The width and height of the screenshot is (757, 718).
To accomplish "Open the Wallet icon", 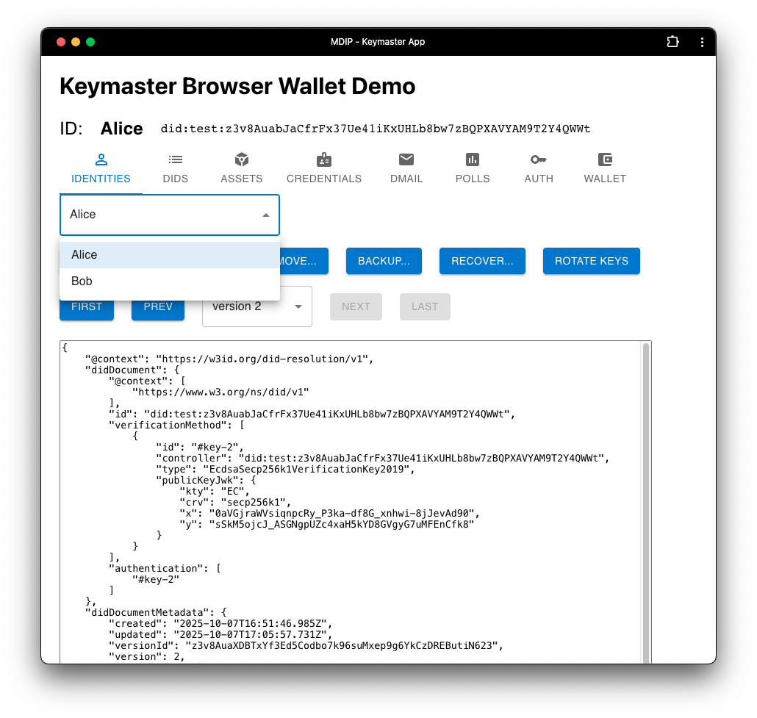I will coord(605,159).
